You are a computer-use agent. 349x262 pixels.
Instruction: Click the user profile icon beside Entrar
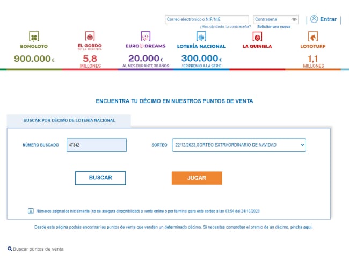click(x=314, y=19)
